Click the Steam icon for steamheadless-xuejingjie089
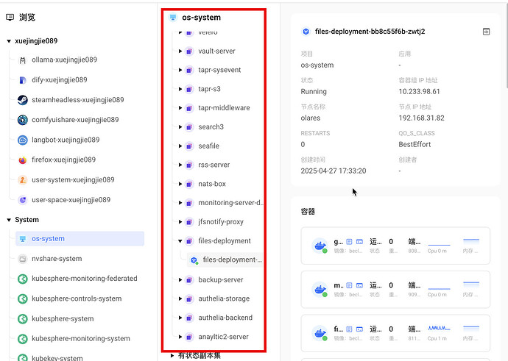The height and width of the screenshot is (361, 508). [x=22, y=100]
